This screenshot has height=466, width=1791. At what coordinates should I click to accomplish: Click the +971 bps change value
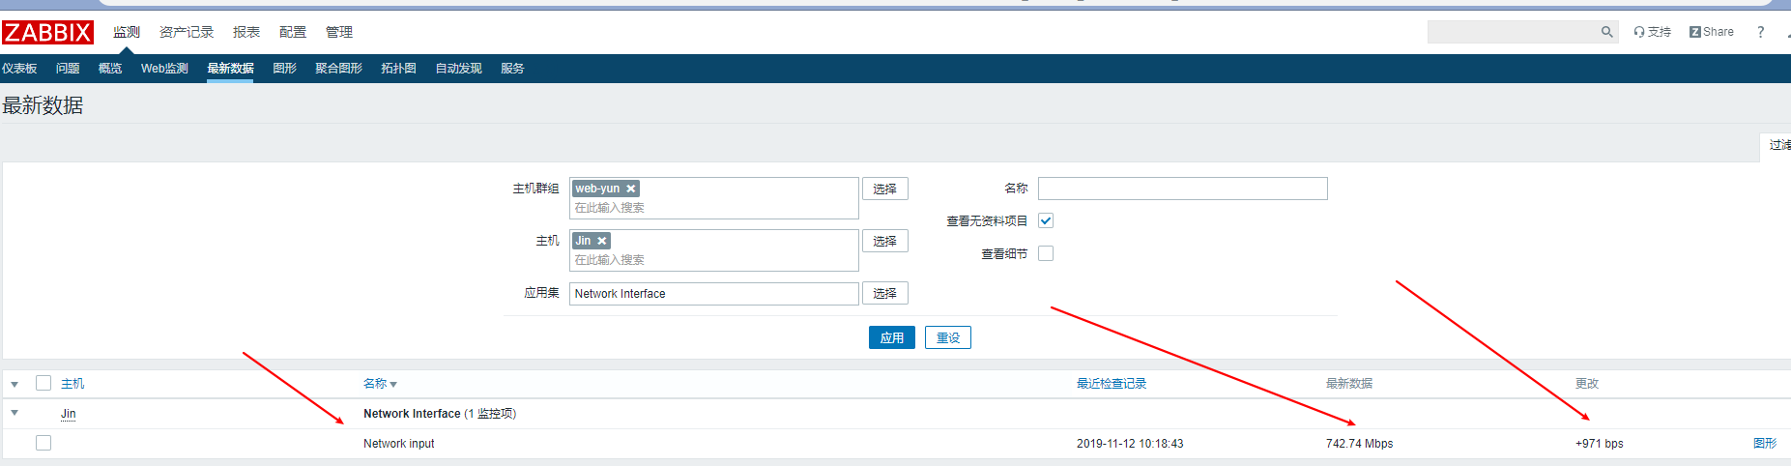pos(1600,444)
